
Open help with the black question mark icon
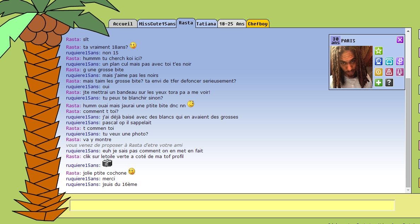[389, 82]
